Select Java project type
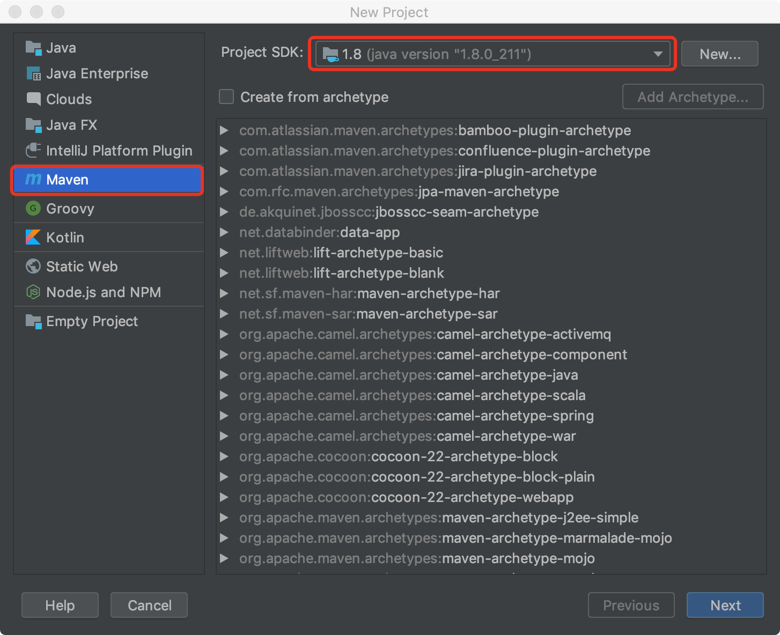This screenshot has width=780, height=635. tap(109, 48)
